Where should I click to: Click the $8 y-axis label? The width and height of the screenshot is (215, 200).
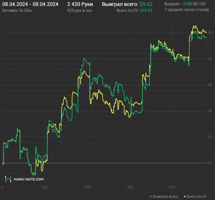[210, 59]
